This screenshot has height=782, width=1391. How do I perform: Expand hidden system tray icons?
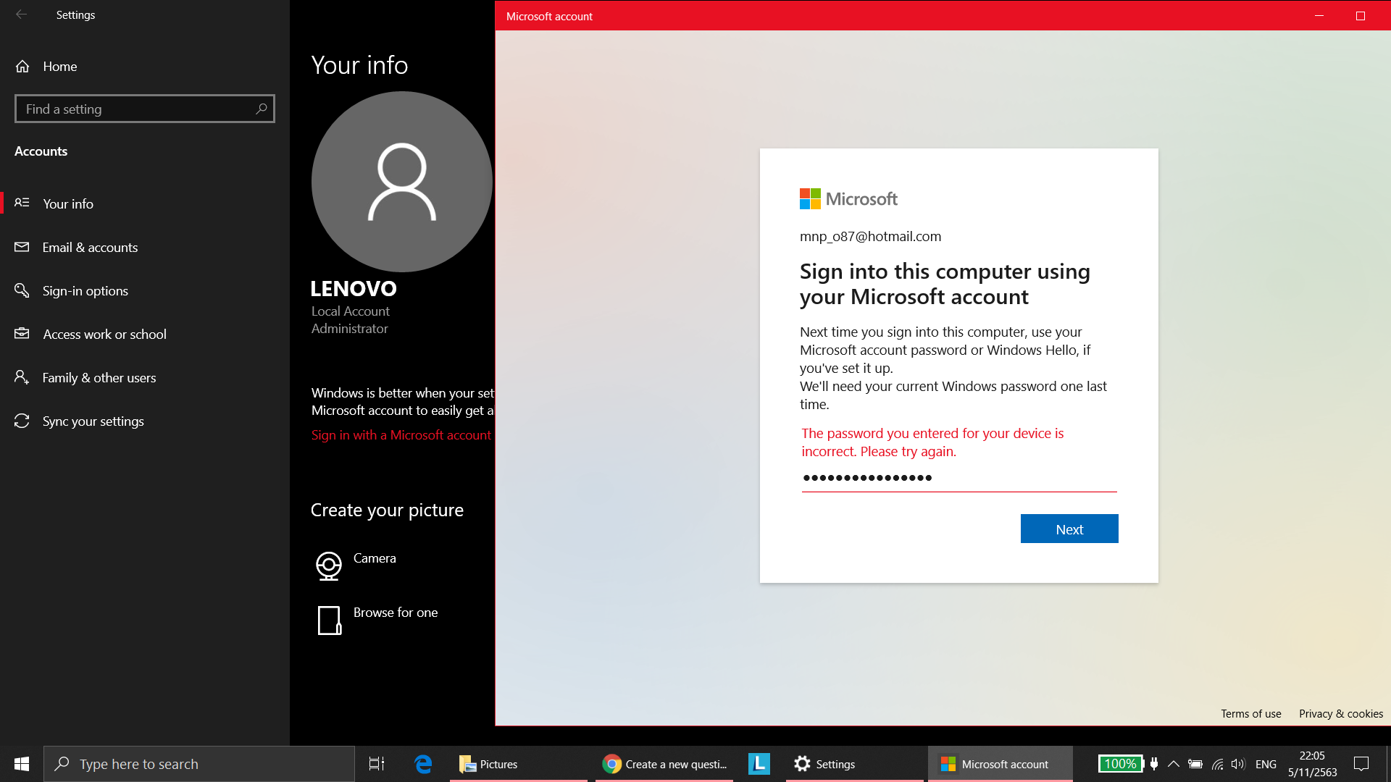tap(1174, 763)
